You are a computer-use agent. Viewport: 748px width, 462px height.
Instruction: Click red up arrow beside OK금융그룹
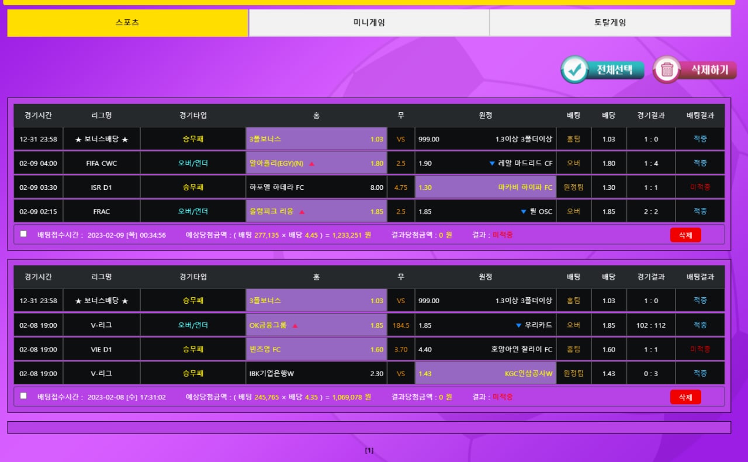click(295, 325)
